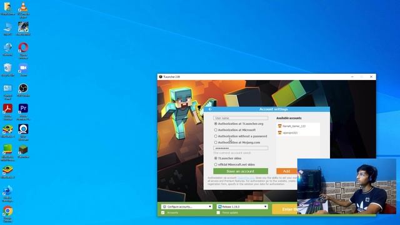The height and width of the screenshot is (225, 400).
Task: Select Authorization at Microsoft option
Action: pyautogui.click(x=216, y=130)
